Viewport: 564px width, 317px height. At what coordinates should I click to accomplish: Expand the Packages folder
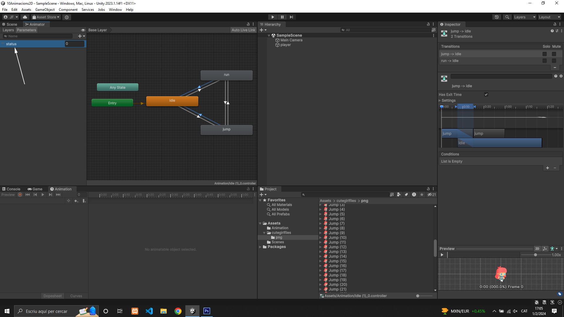pyautogui.click(x=260, y=247)
